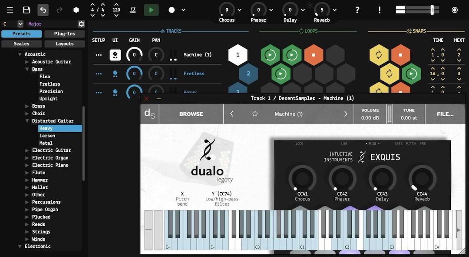
Task: Click the Undo arrow icon
Action: point(42,10)
